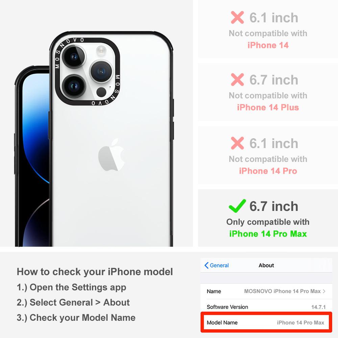Click the red X next to iPhone 14
Viewport: 338px width, 338px height.
[x=237, y=18]
